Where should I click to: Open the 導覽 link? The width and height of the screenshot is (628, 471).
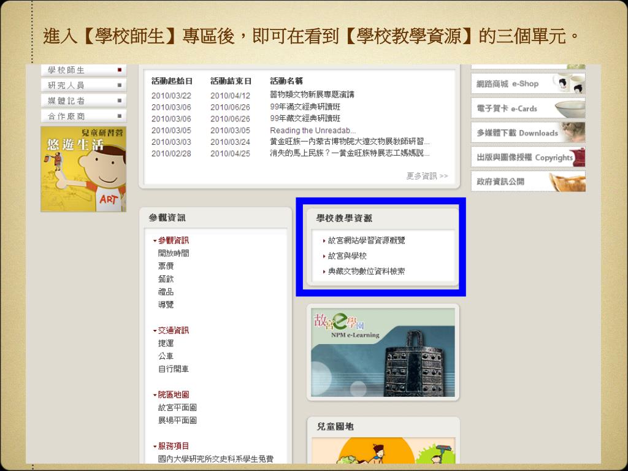[166, 304]
